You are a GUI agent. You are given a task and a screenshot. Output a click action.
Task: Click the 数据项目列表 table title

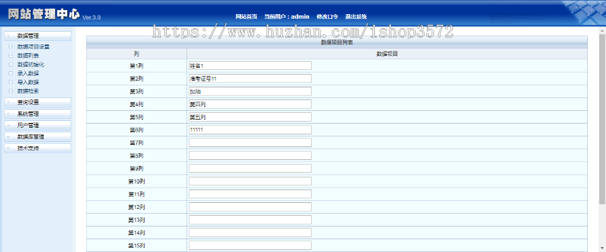(x=337, y=42)
